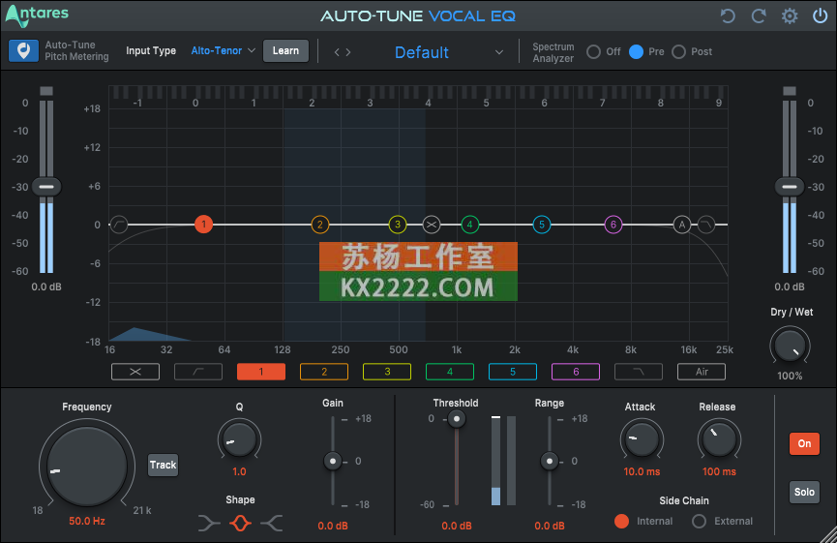Toggle the band On button
Screen dimensions: 837x543
(804, 443)
